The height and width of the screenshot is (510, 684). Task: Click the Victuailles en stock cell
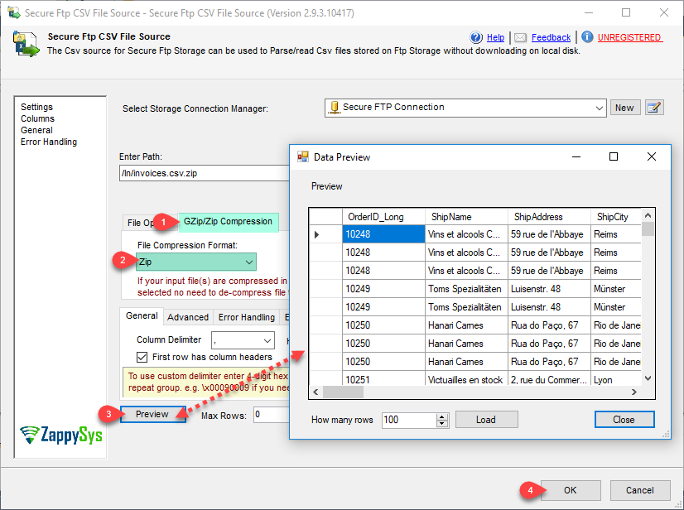tap(467, 379)
